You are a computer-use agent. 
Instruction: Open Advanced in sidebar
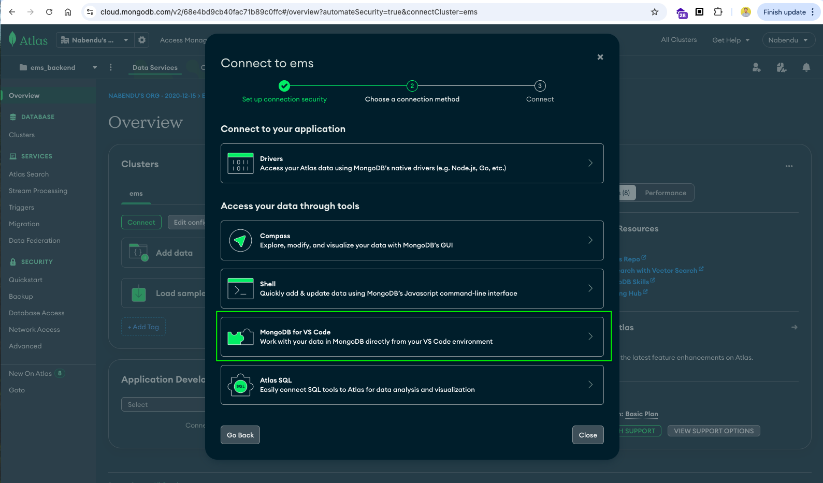click(x=25, y=346)
